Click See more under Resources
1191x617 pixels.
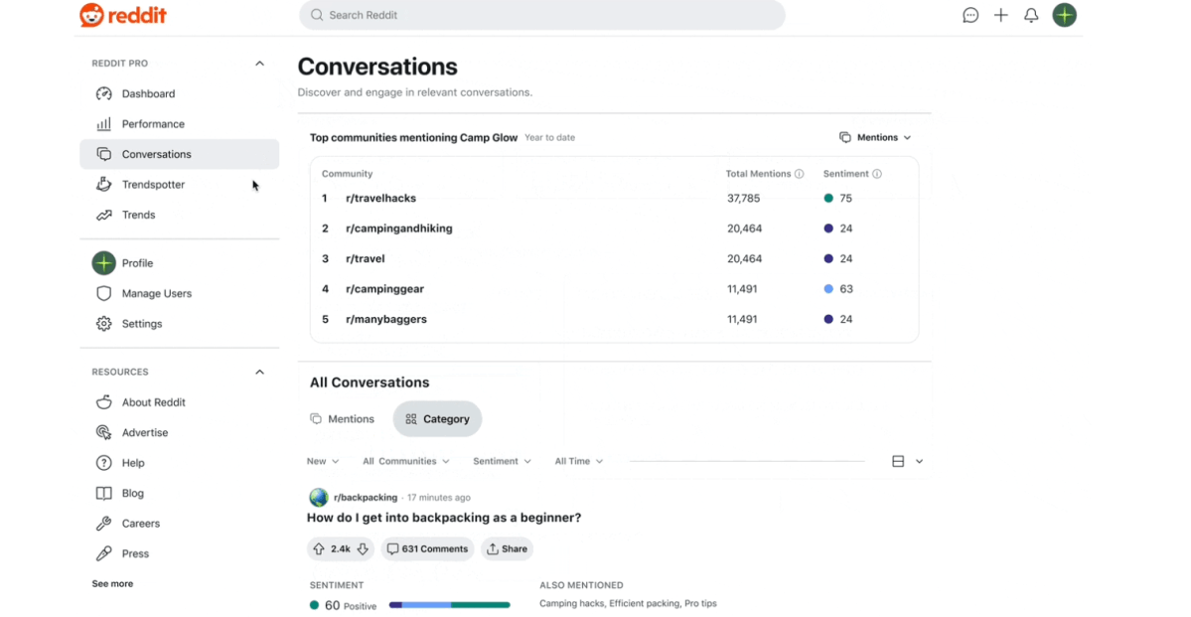coord(112,584)
